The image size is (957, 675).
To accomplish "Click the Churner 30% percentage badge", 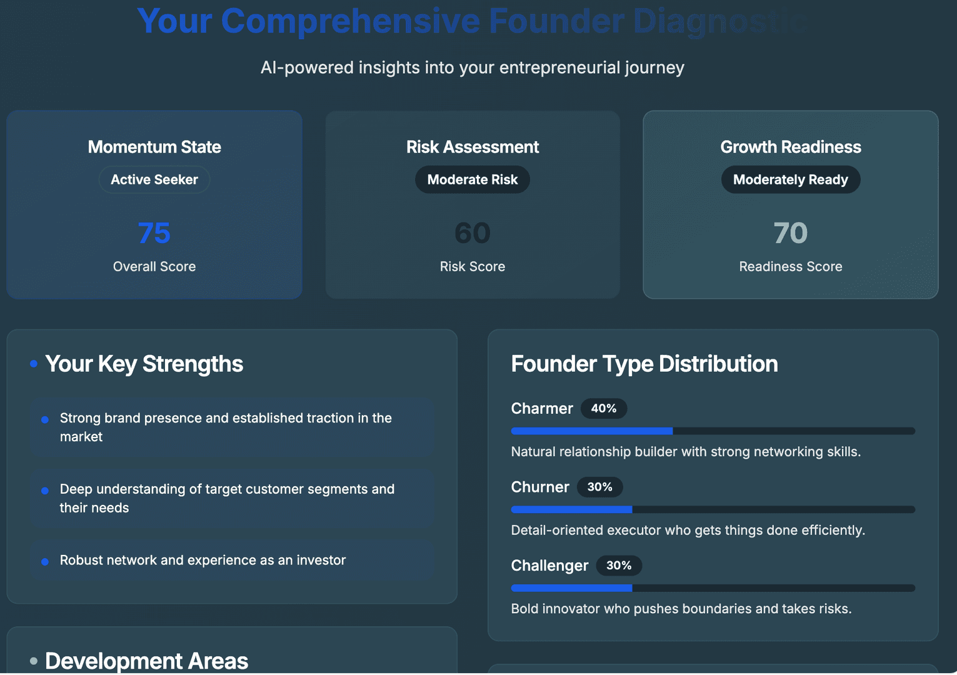I will click(x=599, y=487).
